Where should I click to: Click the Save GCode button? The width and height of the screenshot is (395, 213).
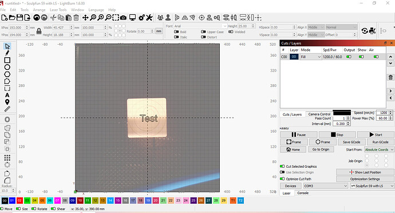click(351, 142)
